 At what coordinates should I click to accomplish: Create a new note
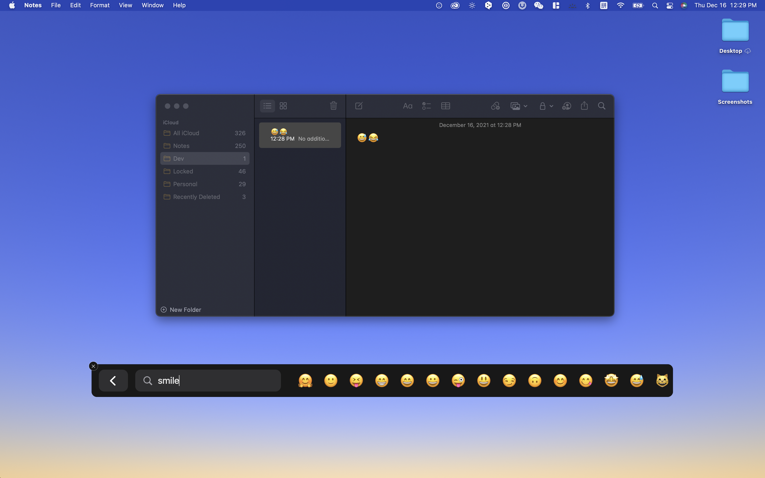point(359,106)
